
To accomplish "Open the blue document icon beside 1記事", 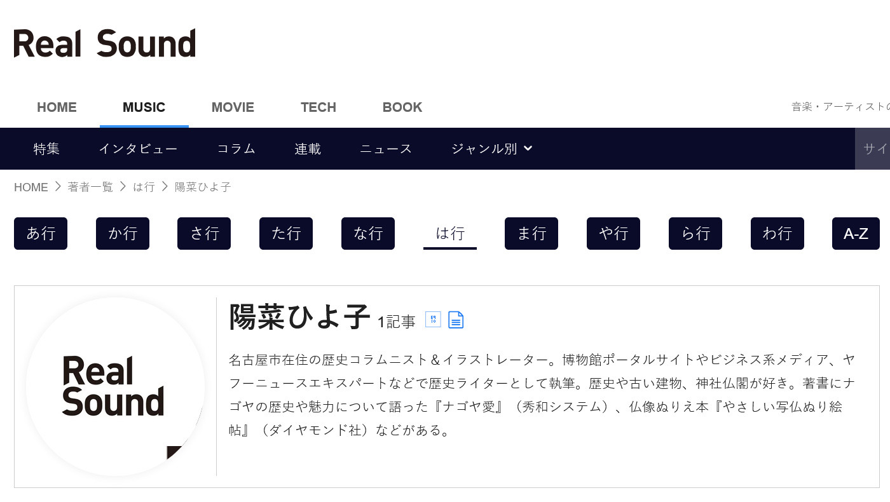I will [x=456, y=320].
